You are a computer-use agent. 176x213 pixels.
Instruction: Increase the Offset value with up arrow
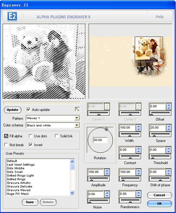click(x=169, y=105)
